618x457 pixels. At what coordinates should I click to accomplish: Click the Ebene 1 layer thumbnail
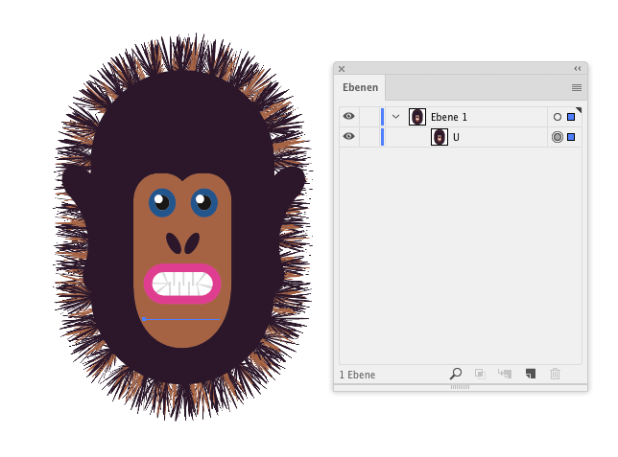click(417, 117)
